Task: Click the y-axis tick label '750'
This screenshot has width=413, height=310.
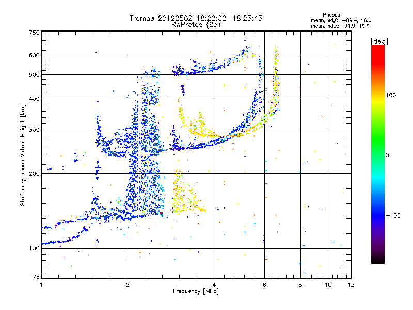Action: click(34, 33)
